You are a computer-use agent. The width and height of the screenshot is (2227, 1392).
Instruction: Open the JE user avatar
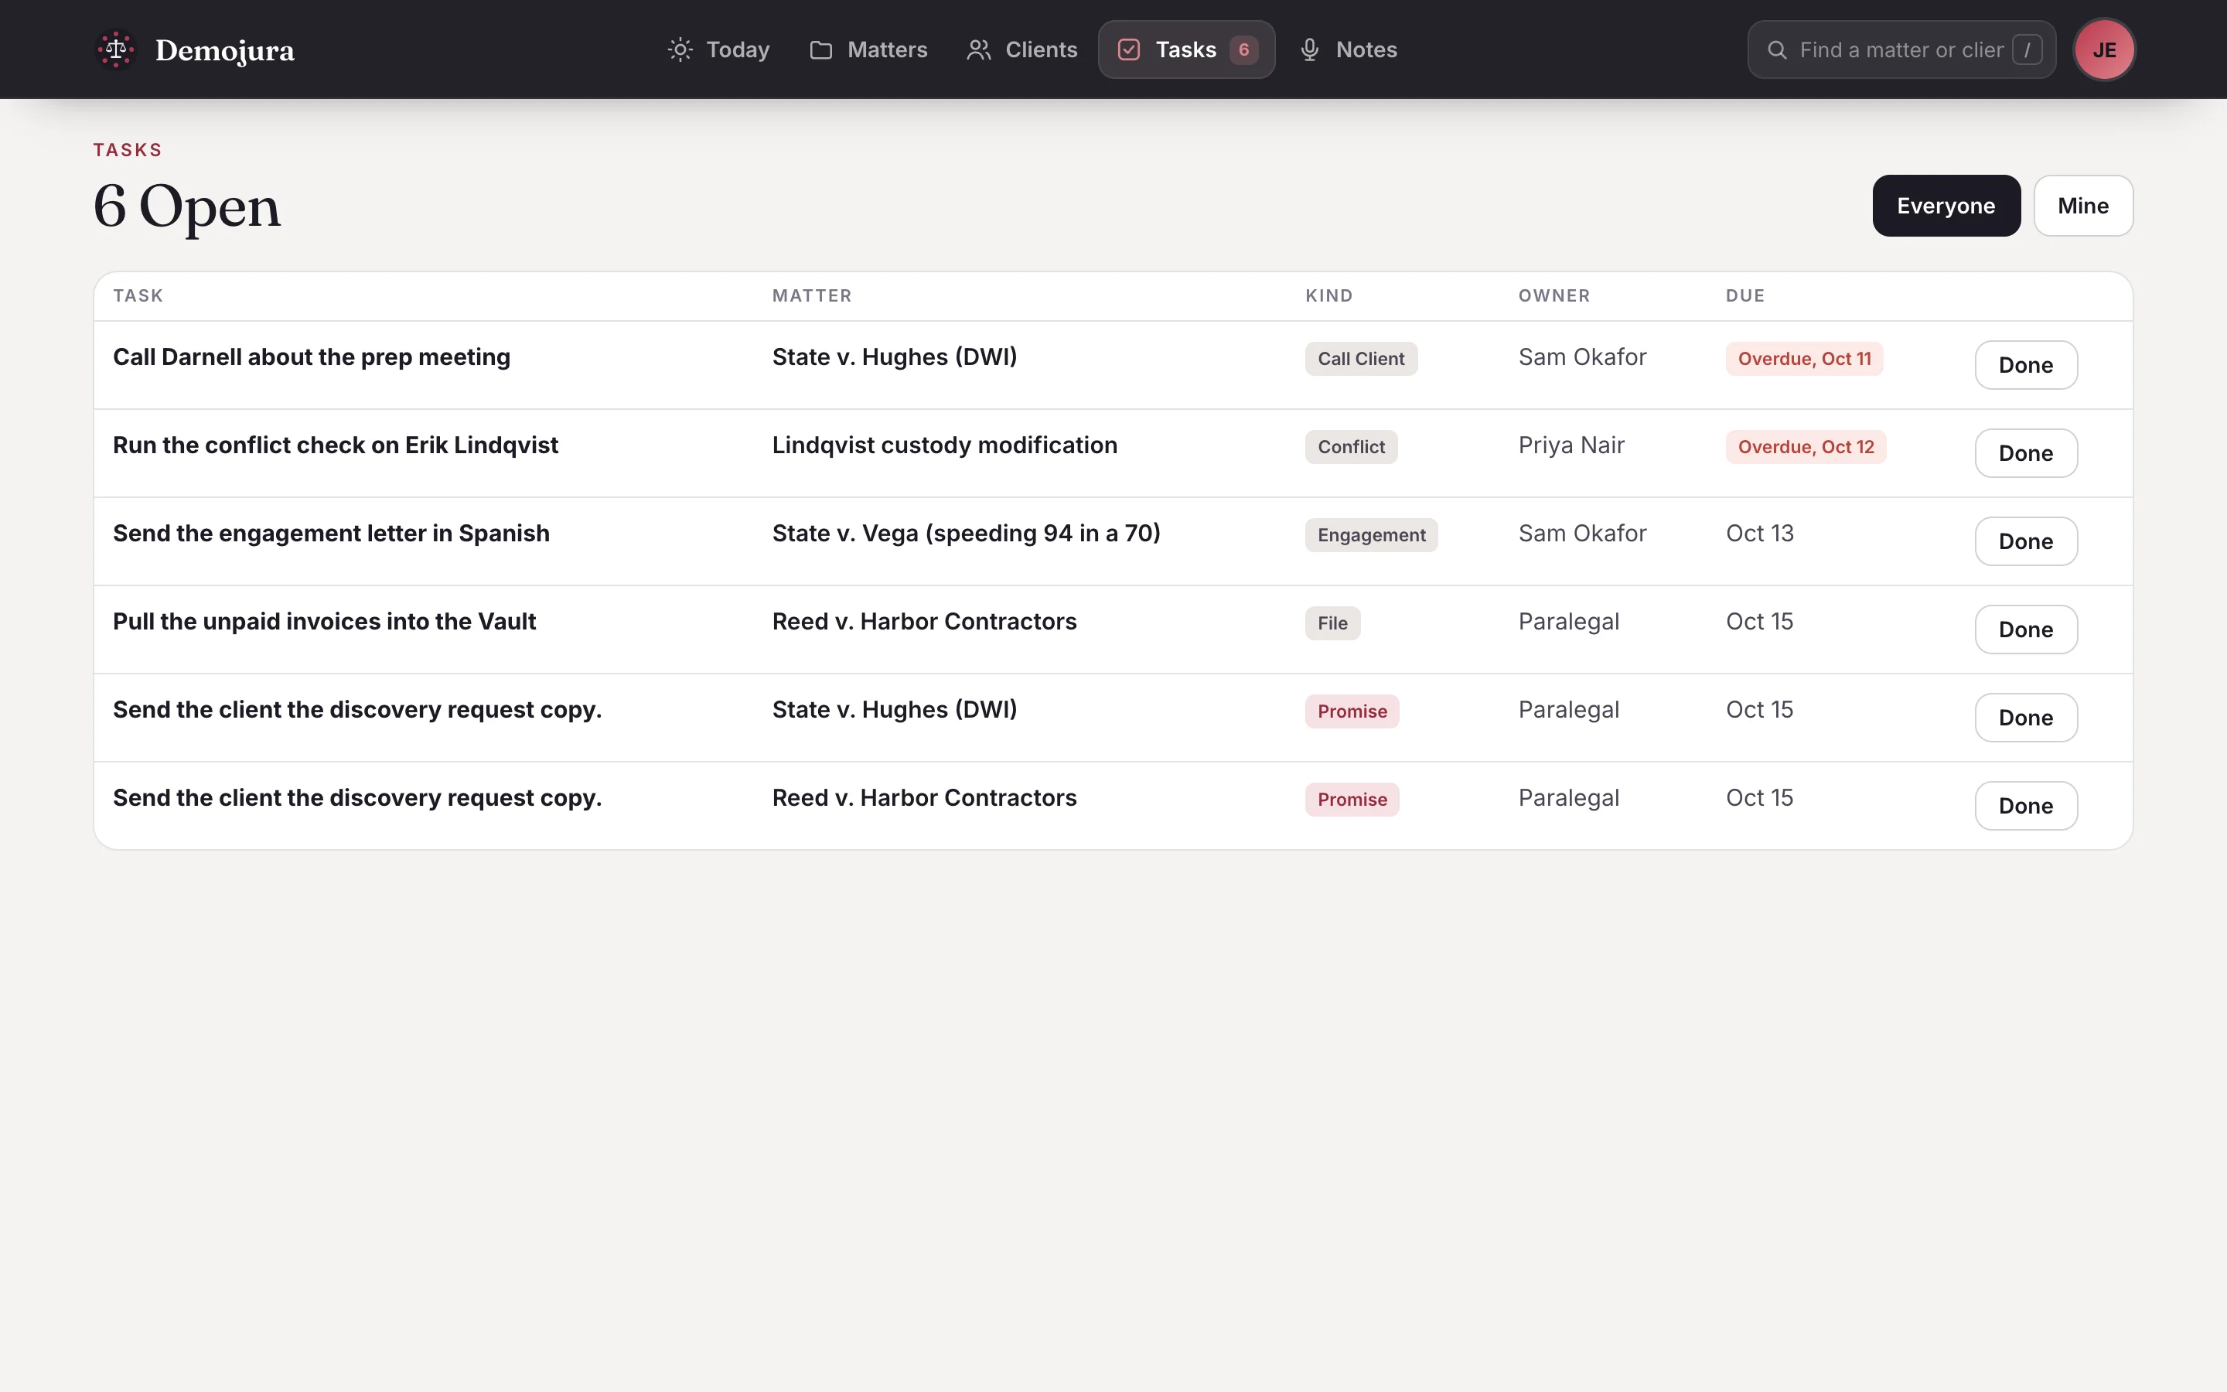coord(2104,49)
